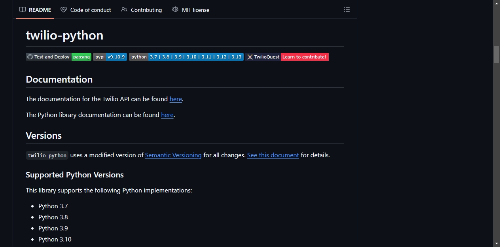Click the 'Python 3.8' list item

click(53, 217)
